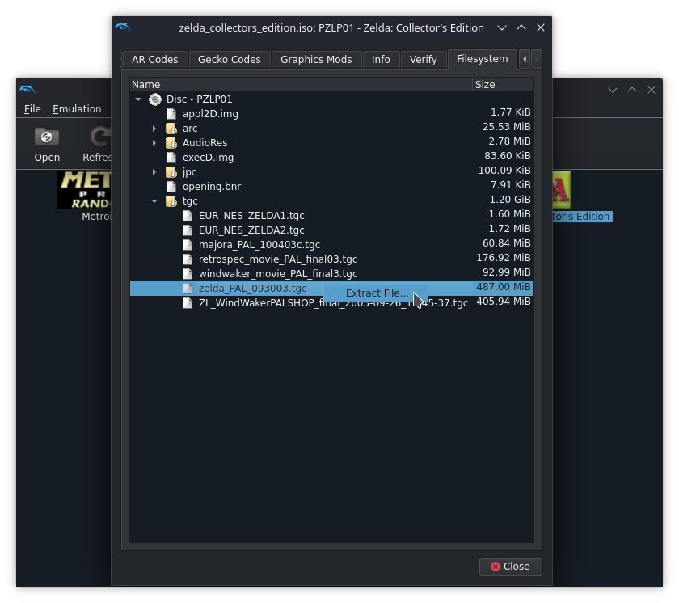Select retrospec_movie_PAL_final03.tgc file name
Viewport: 679px width, 603px height.
tap(277, 259)
